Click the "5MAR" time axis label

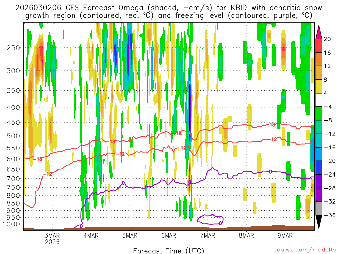(130, 235)
